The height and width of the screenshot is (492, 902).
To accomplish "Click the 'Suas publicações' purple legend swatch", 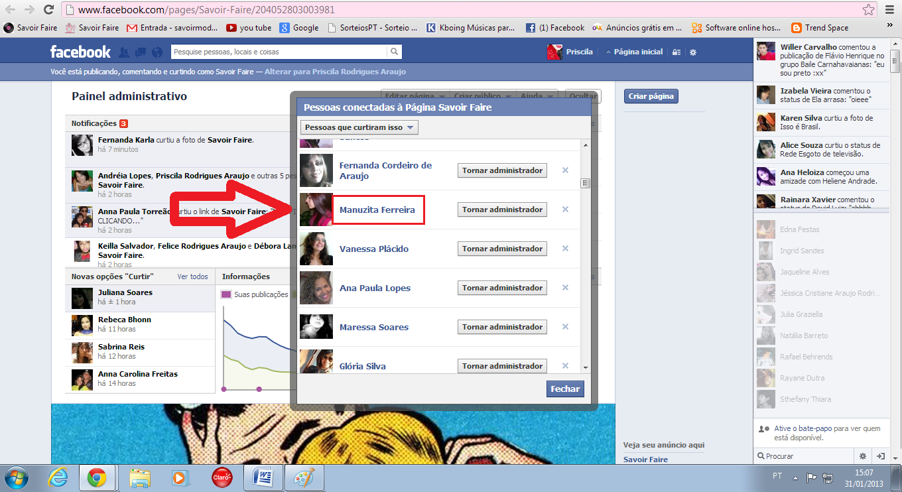I will tap(226, 294).
